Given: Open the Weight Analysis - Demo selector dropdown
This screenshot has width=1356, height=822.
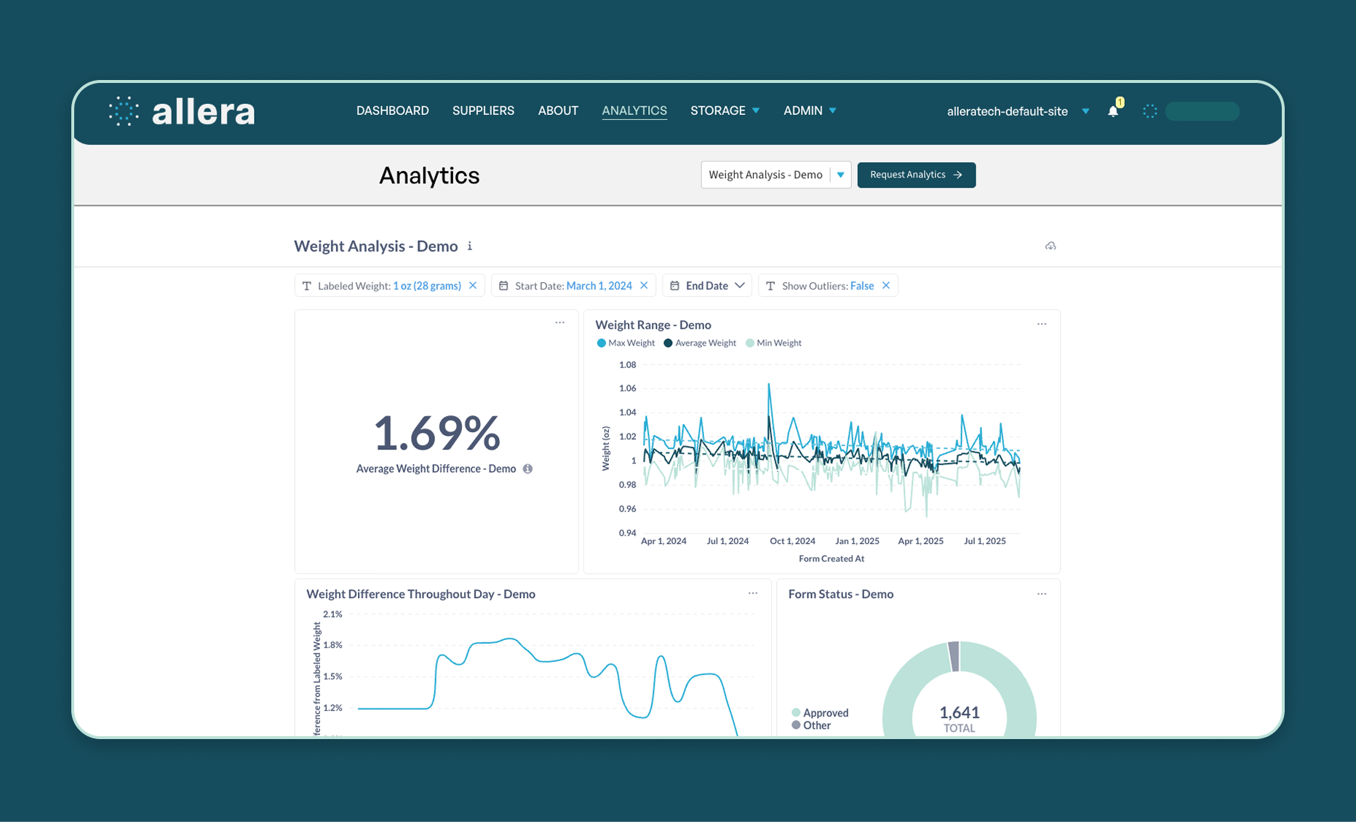Looking at the screenshot, I should (776, 175).
